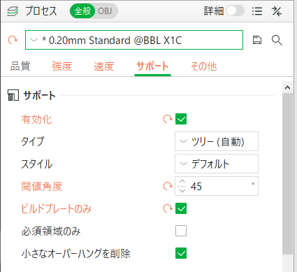The image size is (297, 272).
Task: Click the compare presets icon at top right
Action: 277,11
